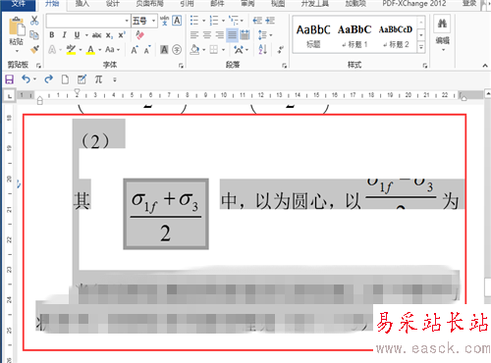Viewport: 491px width, 363px height.
Task: Toggle Underline formatting
Action: click(x=77, y=35)
